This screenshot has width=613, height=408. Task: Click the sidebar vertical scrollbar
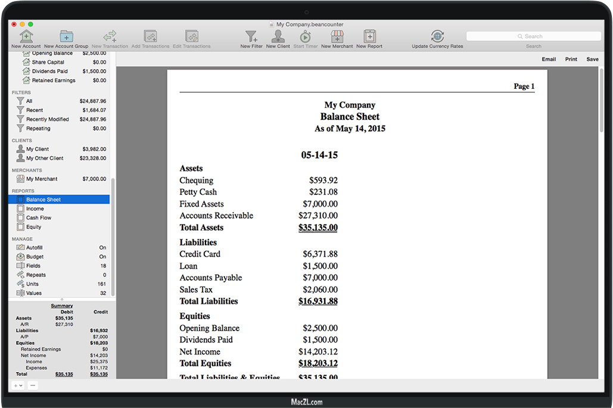coord(113,238)
